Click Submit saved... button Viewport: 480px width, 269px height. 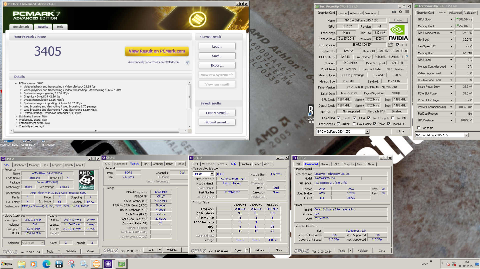point(217,122)
